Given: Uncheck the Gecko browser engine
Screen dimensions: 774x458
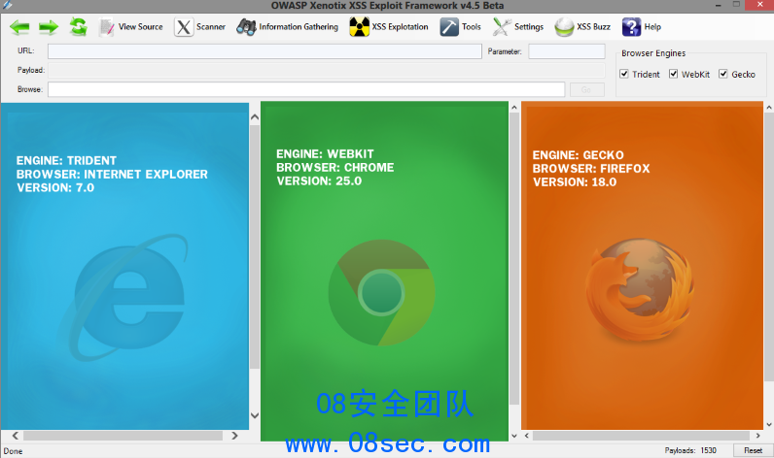Looking at the screenshot, I should tap(723, 74).
